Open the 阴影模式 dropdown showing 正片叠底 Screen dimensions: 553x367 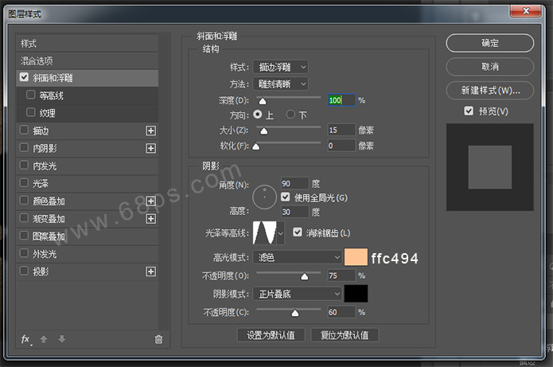coord(298,294)
